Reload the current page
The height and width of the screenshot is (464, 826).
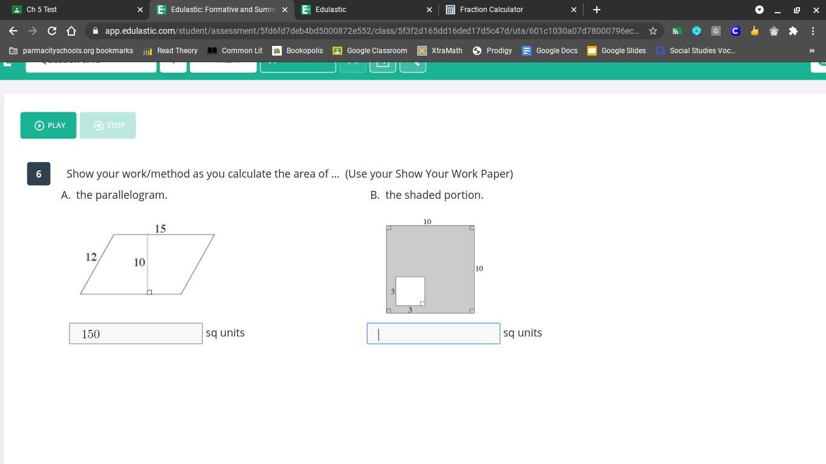(52, 31)
